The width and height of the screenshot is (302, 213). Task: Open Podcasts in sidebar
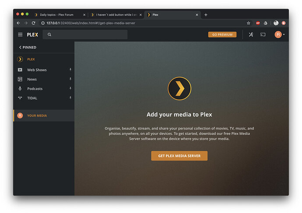tap(44, 89)
